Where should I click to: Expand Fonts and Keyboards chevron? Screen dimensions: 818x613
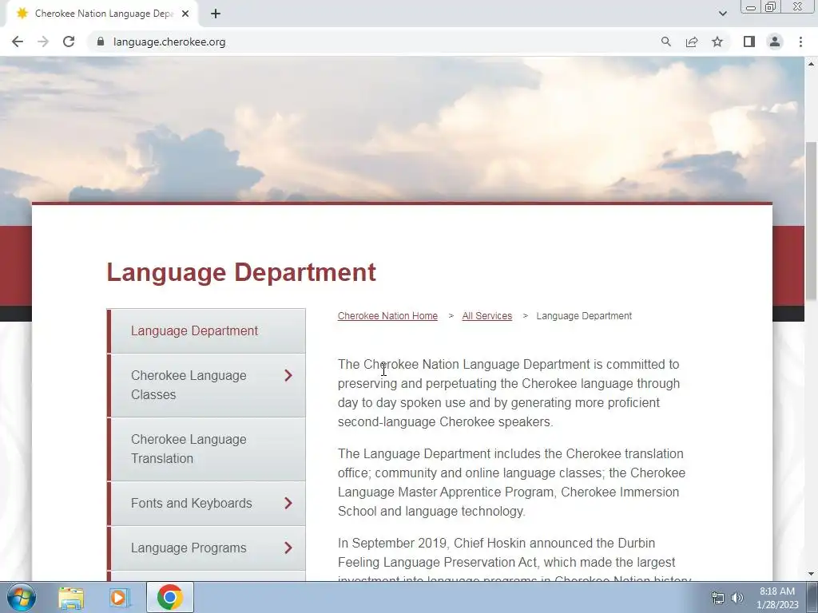click(x=288, y=503)
